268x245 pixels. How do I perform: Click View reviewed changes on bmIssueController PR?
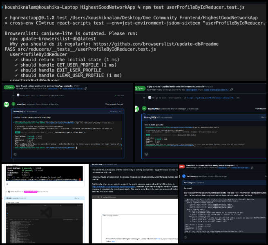261,109
